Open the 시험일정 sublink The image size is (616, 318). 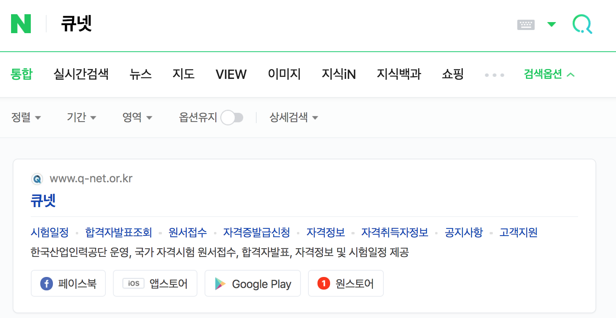pyautogui.click(x=50, y=232)
